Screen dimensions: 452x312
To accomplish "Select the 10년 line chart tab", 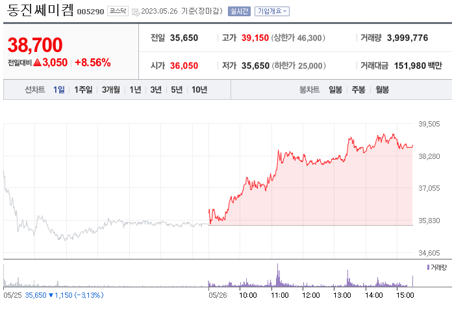I will (x=199, y=90).
